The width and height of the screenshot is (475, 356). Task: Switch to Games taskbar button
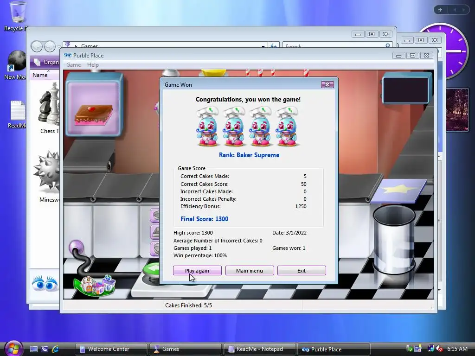point(186,349)
